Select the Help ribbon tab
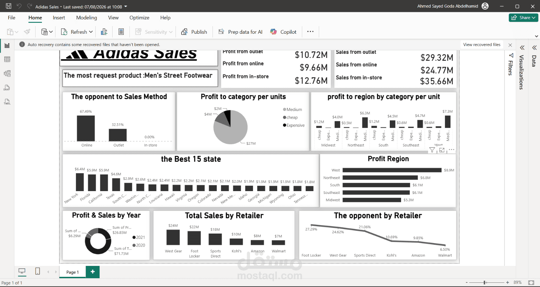The height and width of the screenshot is (287, 540). coord(165,18)
